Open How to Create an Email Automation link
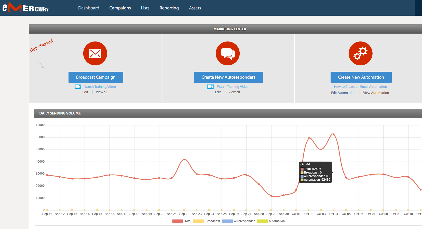The height and width of the screenshot is (229, 422). 360,87
